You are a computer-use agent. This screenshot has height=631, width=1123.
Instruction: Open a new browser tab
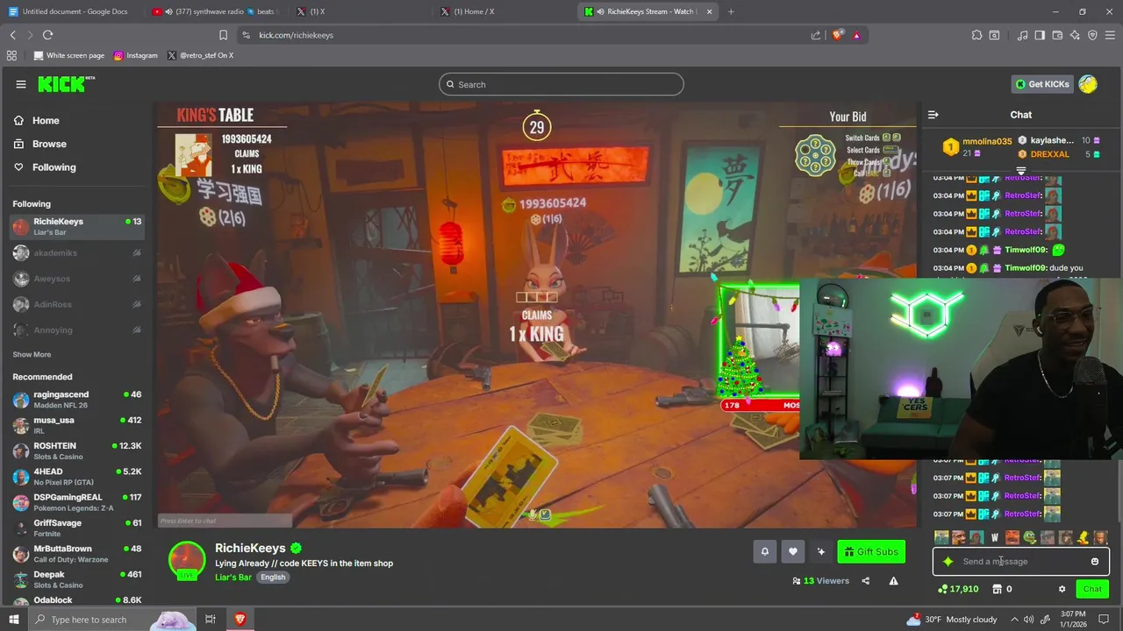click(x=731, y=11)
